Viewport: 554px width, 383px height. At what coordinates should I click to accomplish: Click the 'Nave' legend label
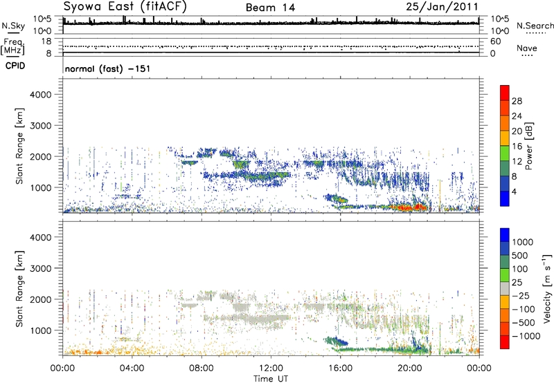[x=527, y=48]
